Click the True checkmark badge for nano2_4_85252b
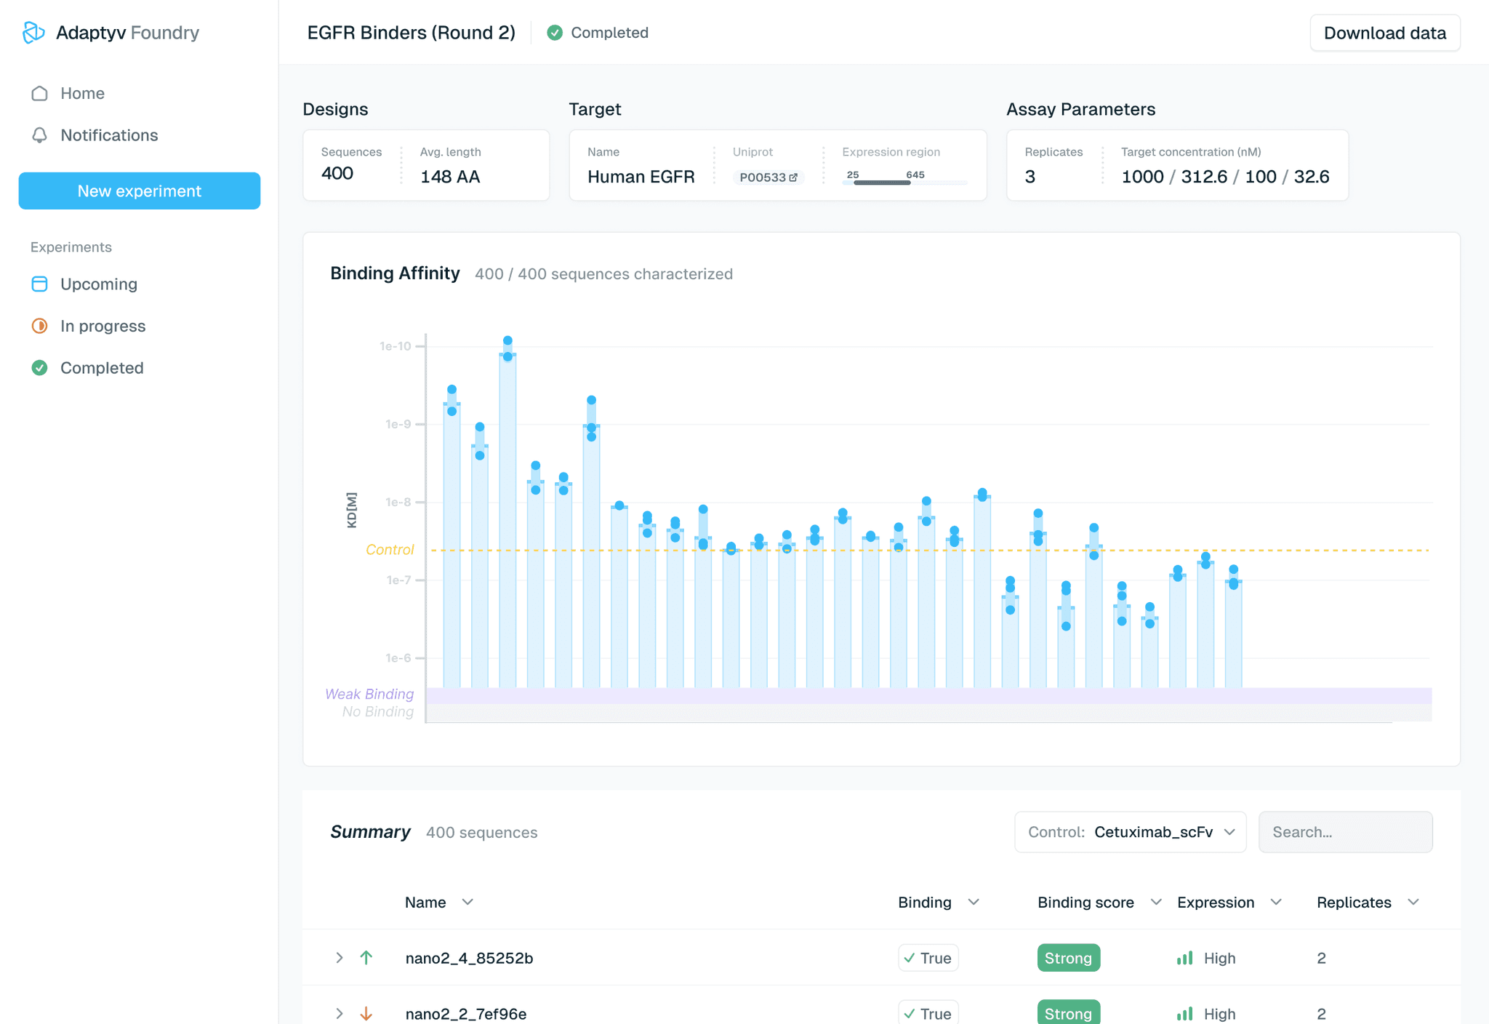Viewport: 1489px width, 1024px height. (928, 958)
